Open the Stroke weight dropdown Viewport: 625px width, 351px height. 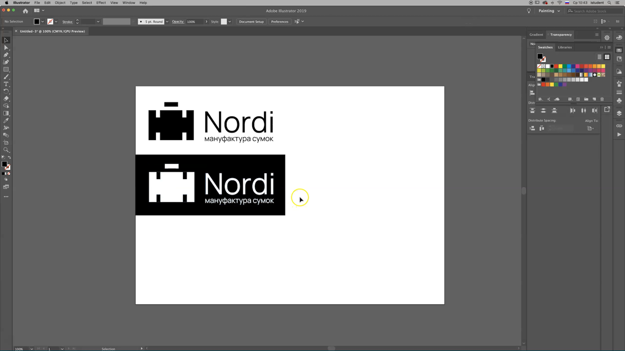[x=98, y=22]
